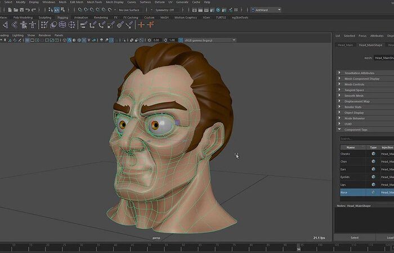The height and width of the screenshot is (253, 394).
Task: Click the Select button in Attribute Editor
Action: (x=355, y=237)
